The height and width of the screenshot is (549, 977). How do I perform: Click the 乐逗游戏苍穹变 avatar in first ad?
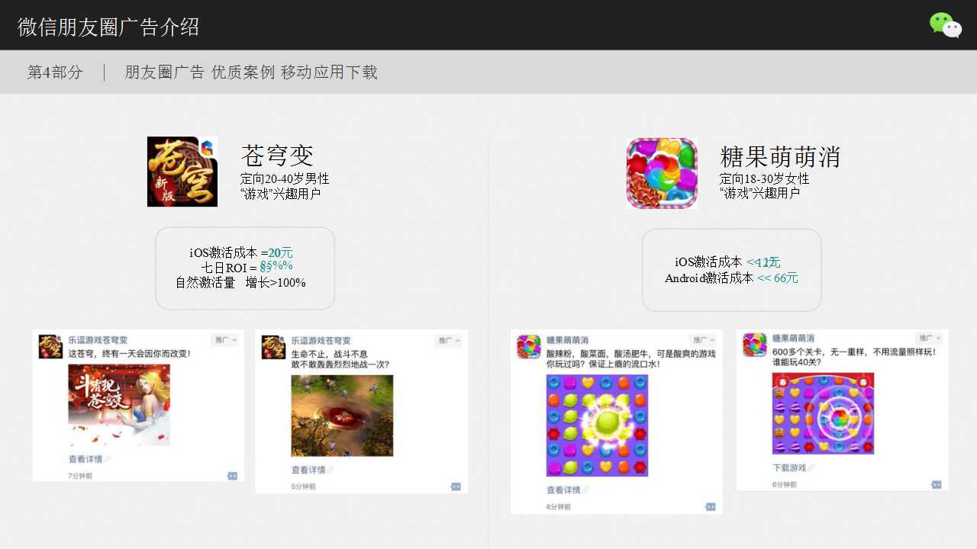(x=50, y=345)
